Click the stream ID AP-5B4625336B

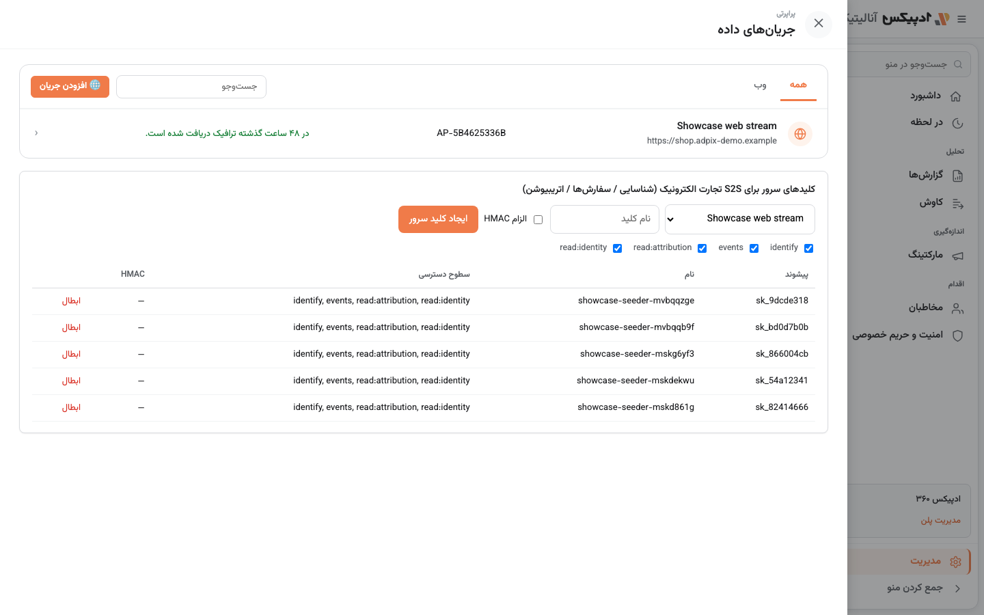coord(471,133)
